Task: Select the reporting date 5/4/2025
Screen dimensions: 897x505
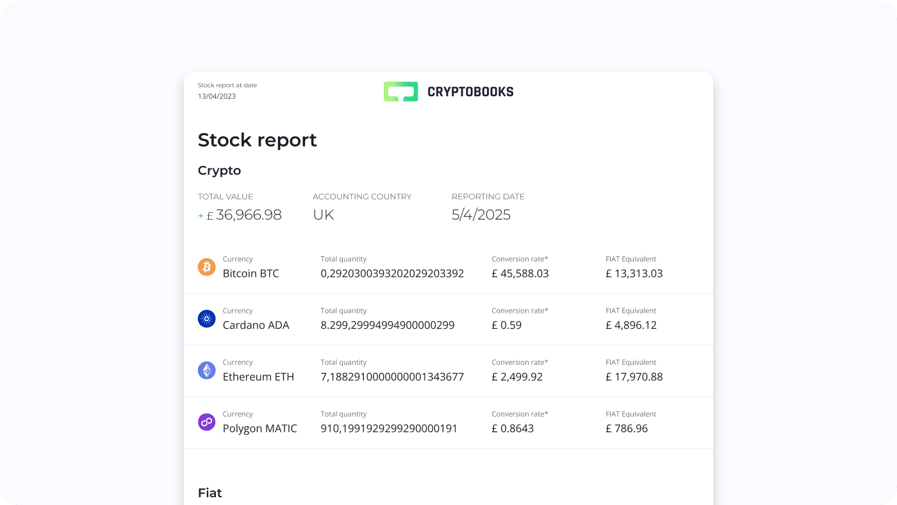Action: [x=481, y=215]
